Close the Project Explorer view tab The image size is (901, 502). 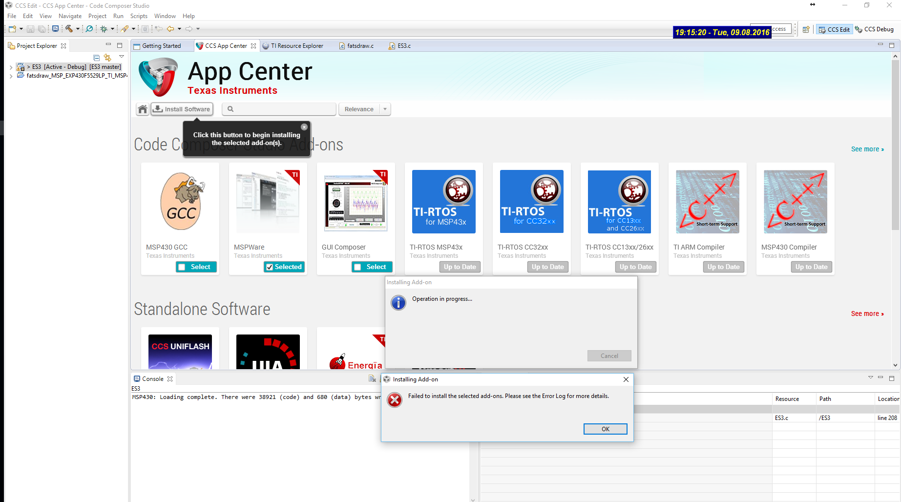63,46
